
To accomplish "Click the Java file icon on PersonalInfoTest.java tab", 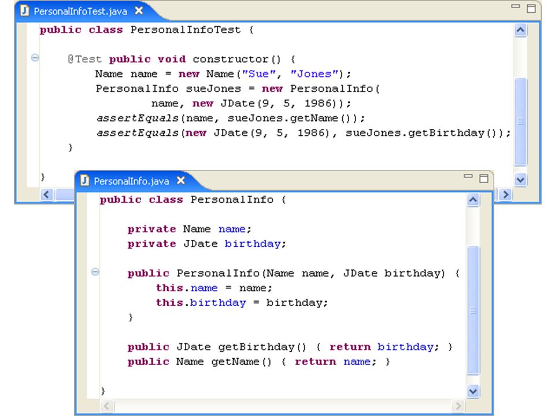I will click(x=24, y=11).
